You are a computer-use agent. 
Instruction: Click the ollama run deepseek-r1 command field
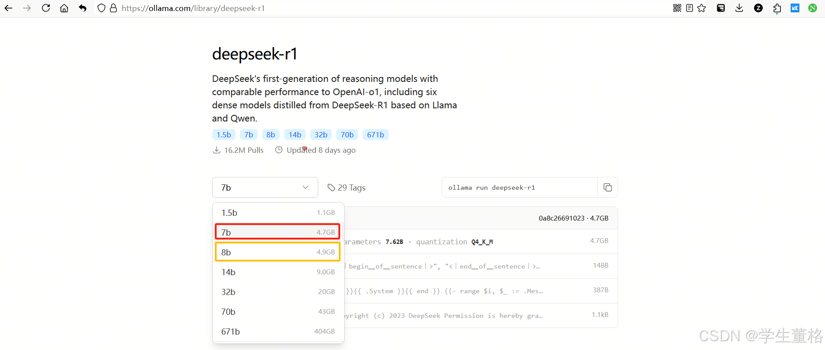(x=520, y=188)
